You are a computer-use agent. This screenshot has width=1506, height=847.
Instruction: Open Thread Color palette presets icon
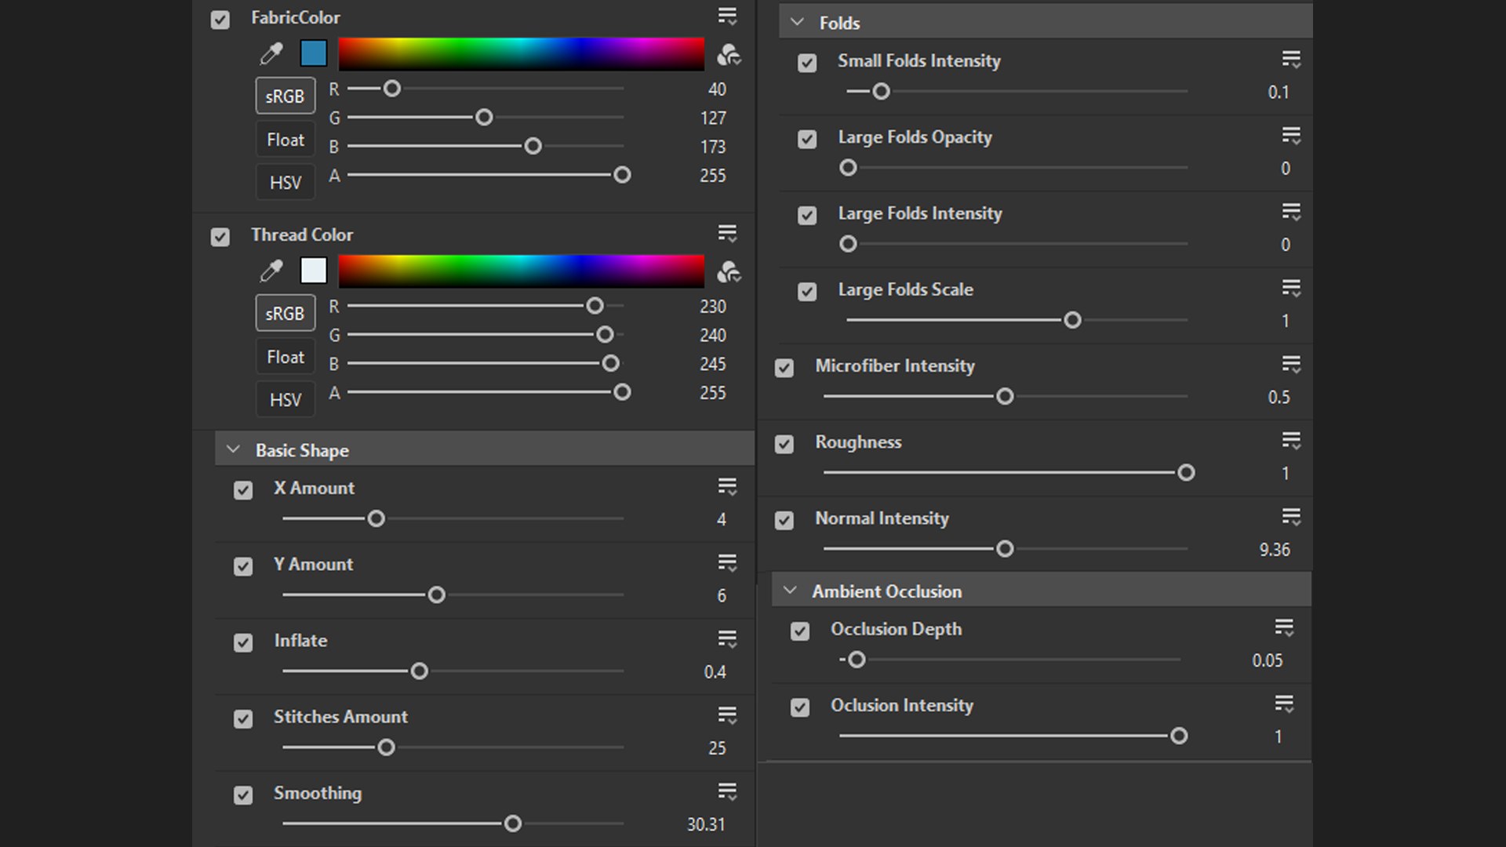tap(729, 271)
